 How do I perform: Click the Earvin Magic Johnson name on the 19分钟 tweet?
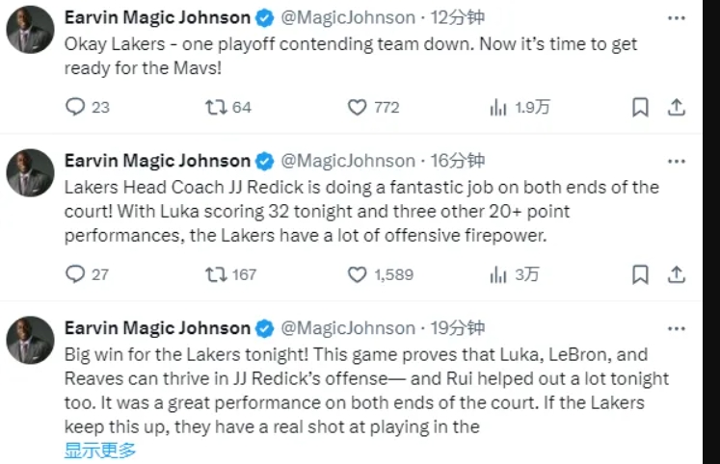[x=156, y=328]
